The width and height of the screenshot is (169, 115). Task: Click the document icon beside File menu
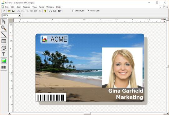tap(3, 7)
